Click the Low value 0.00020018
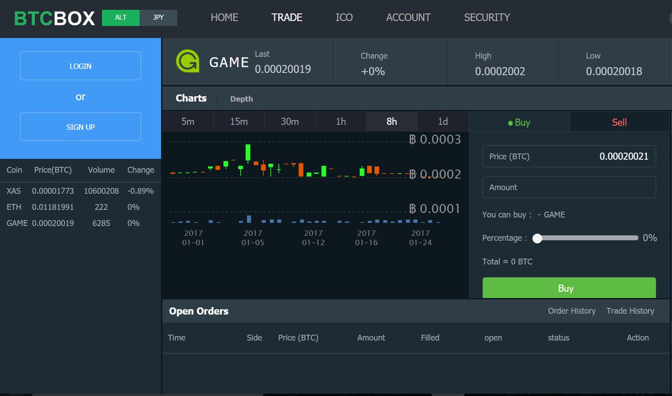This screenshot has width=672, height=396. [614, 71]
